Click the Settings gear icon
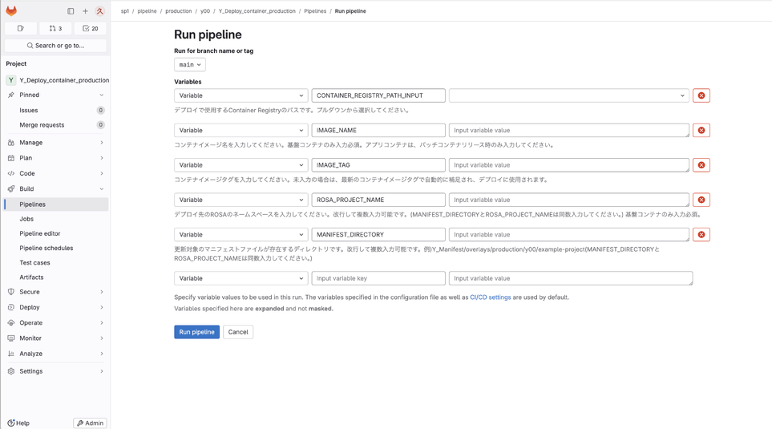 pyautogui.click(x=11, y=371)
